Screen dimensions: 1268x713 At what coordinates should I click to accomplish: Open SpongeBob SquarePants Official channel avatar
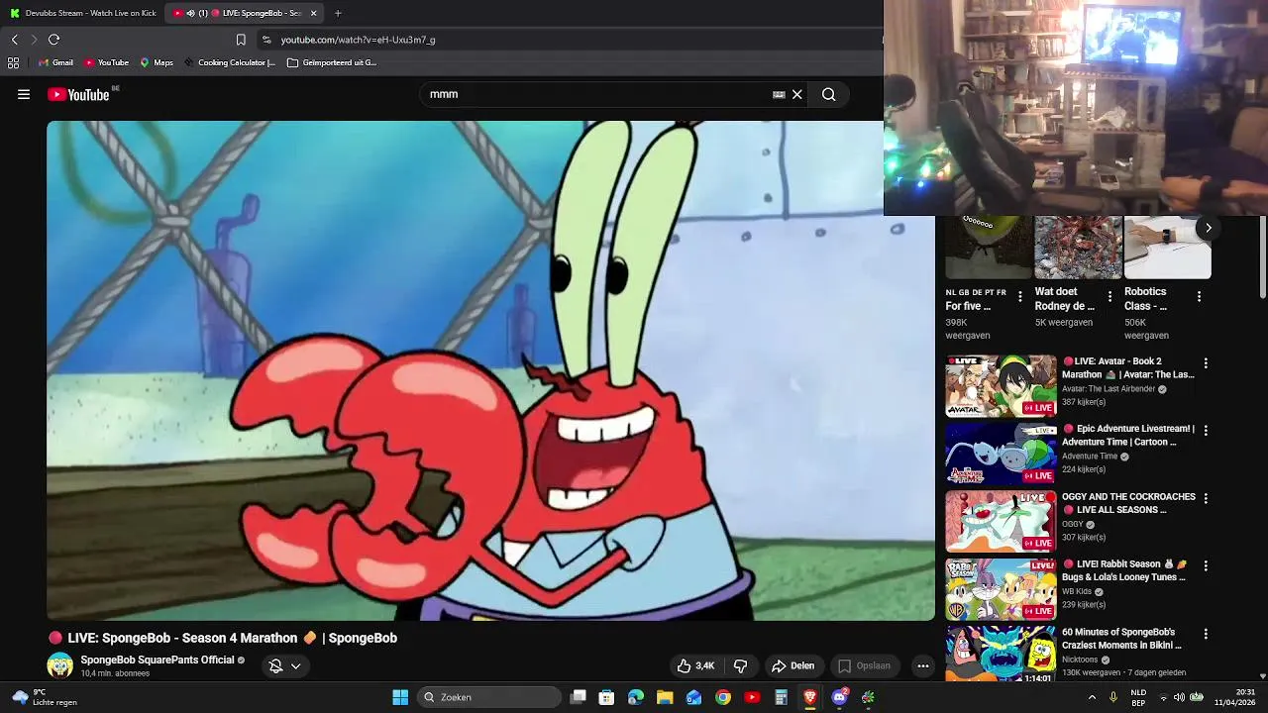(x=60, y=665)
